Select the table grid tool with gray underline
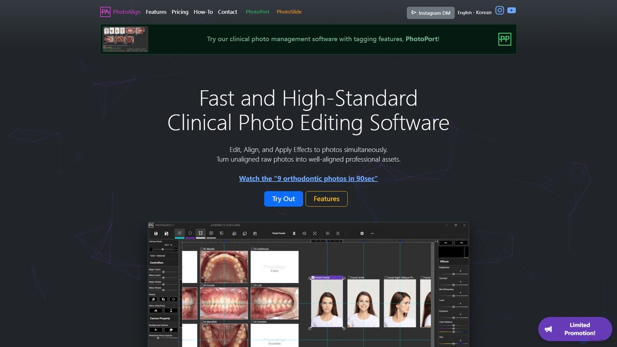The image size is (617, 347). point(211,233)
